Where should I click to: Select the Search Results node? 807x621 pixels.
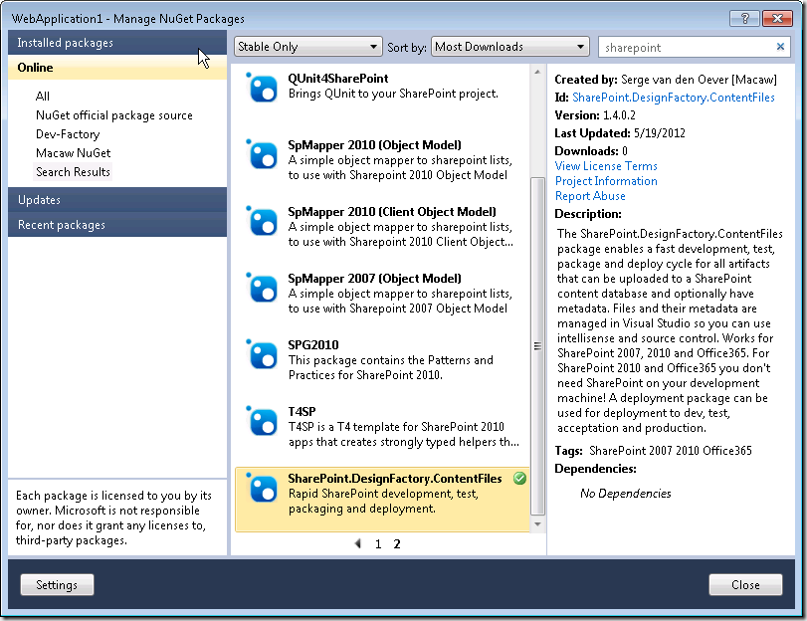coord(73,172)
